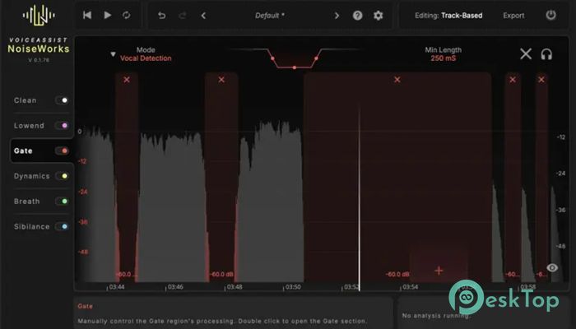Toggle the loop playback icon
576x329 pixels.
(127, 15)
